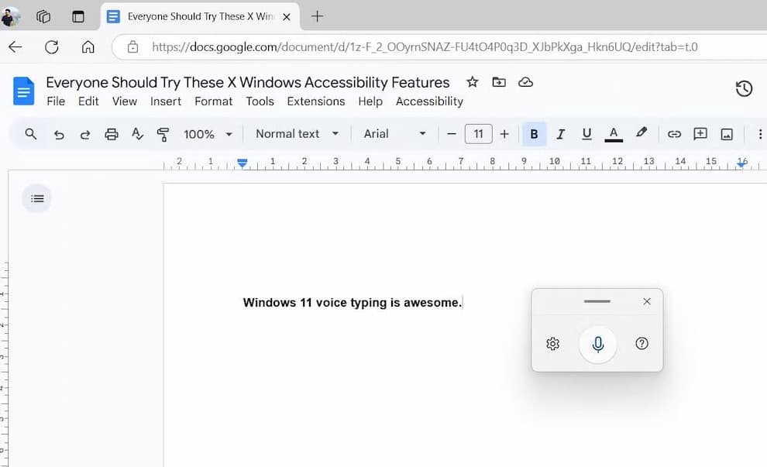Open the Insert menu

pos(165,101)
